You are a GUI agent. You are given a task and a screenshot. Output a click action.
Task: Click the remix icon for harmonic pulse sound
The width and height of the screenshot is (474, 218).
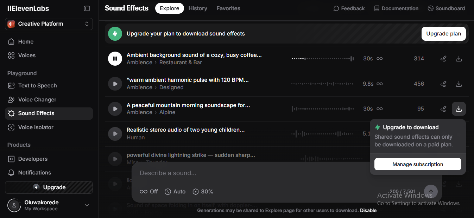pos(443,84)
